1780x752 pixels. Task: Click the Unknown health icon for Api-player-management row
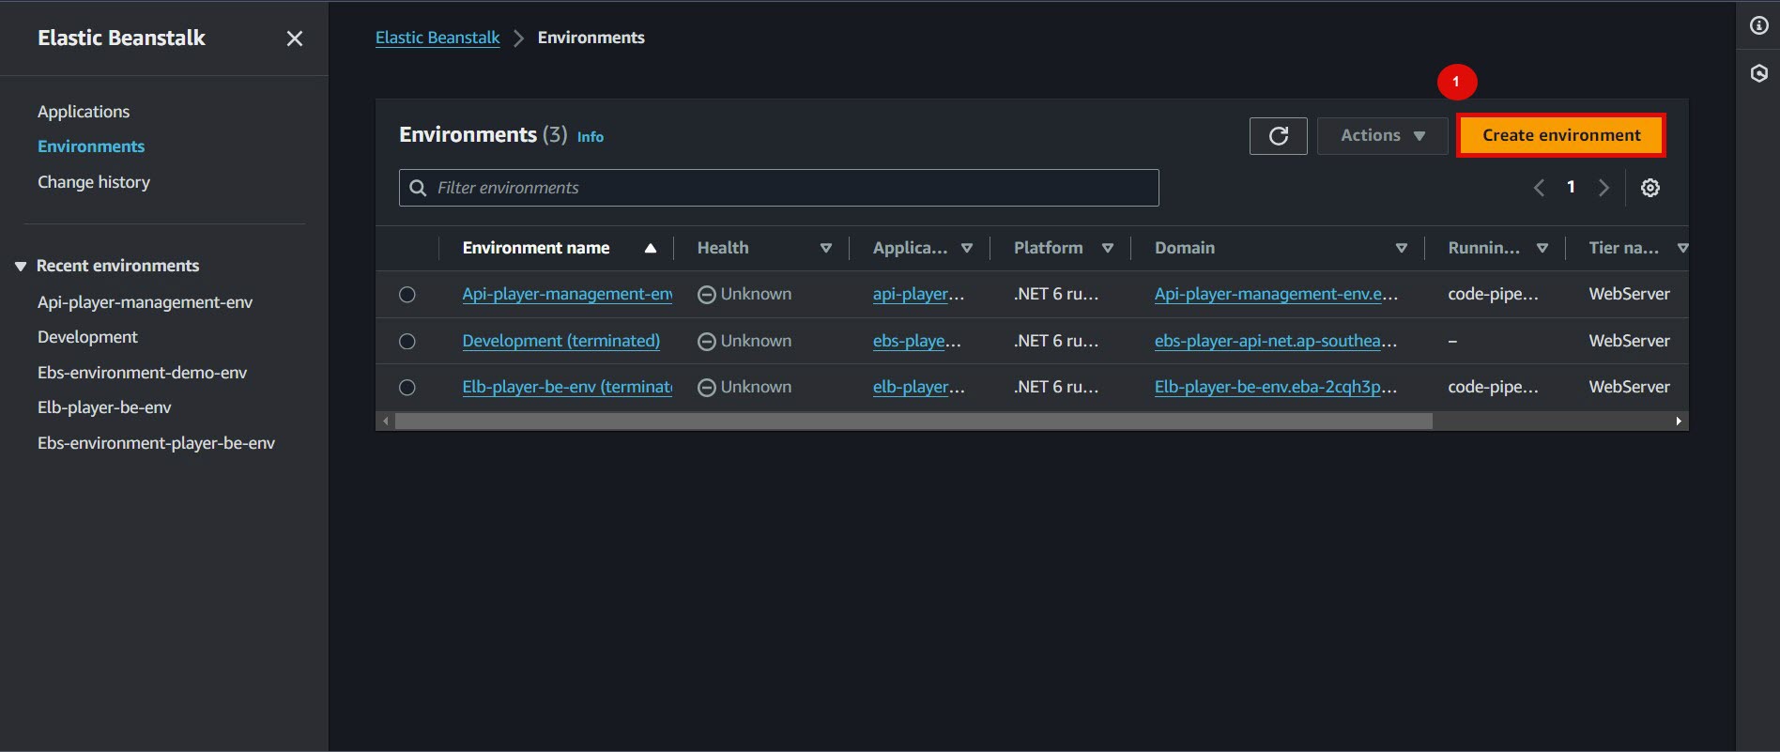coord(707,295)
